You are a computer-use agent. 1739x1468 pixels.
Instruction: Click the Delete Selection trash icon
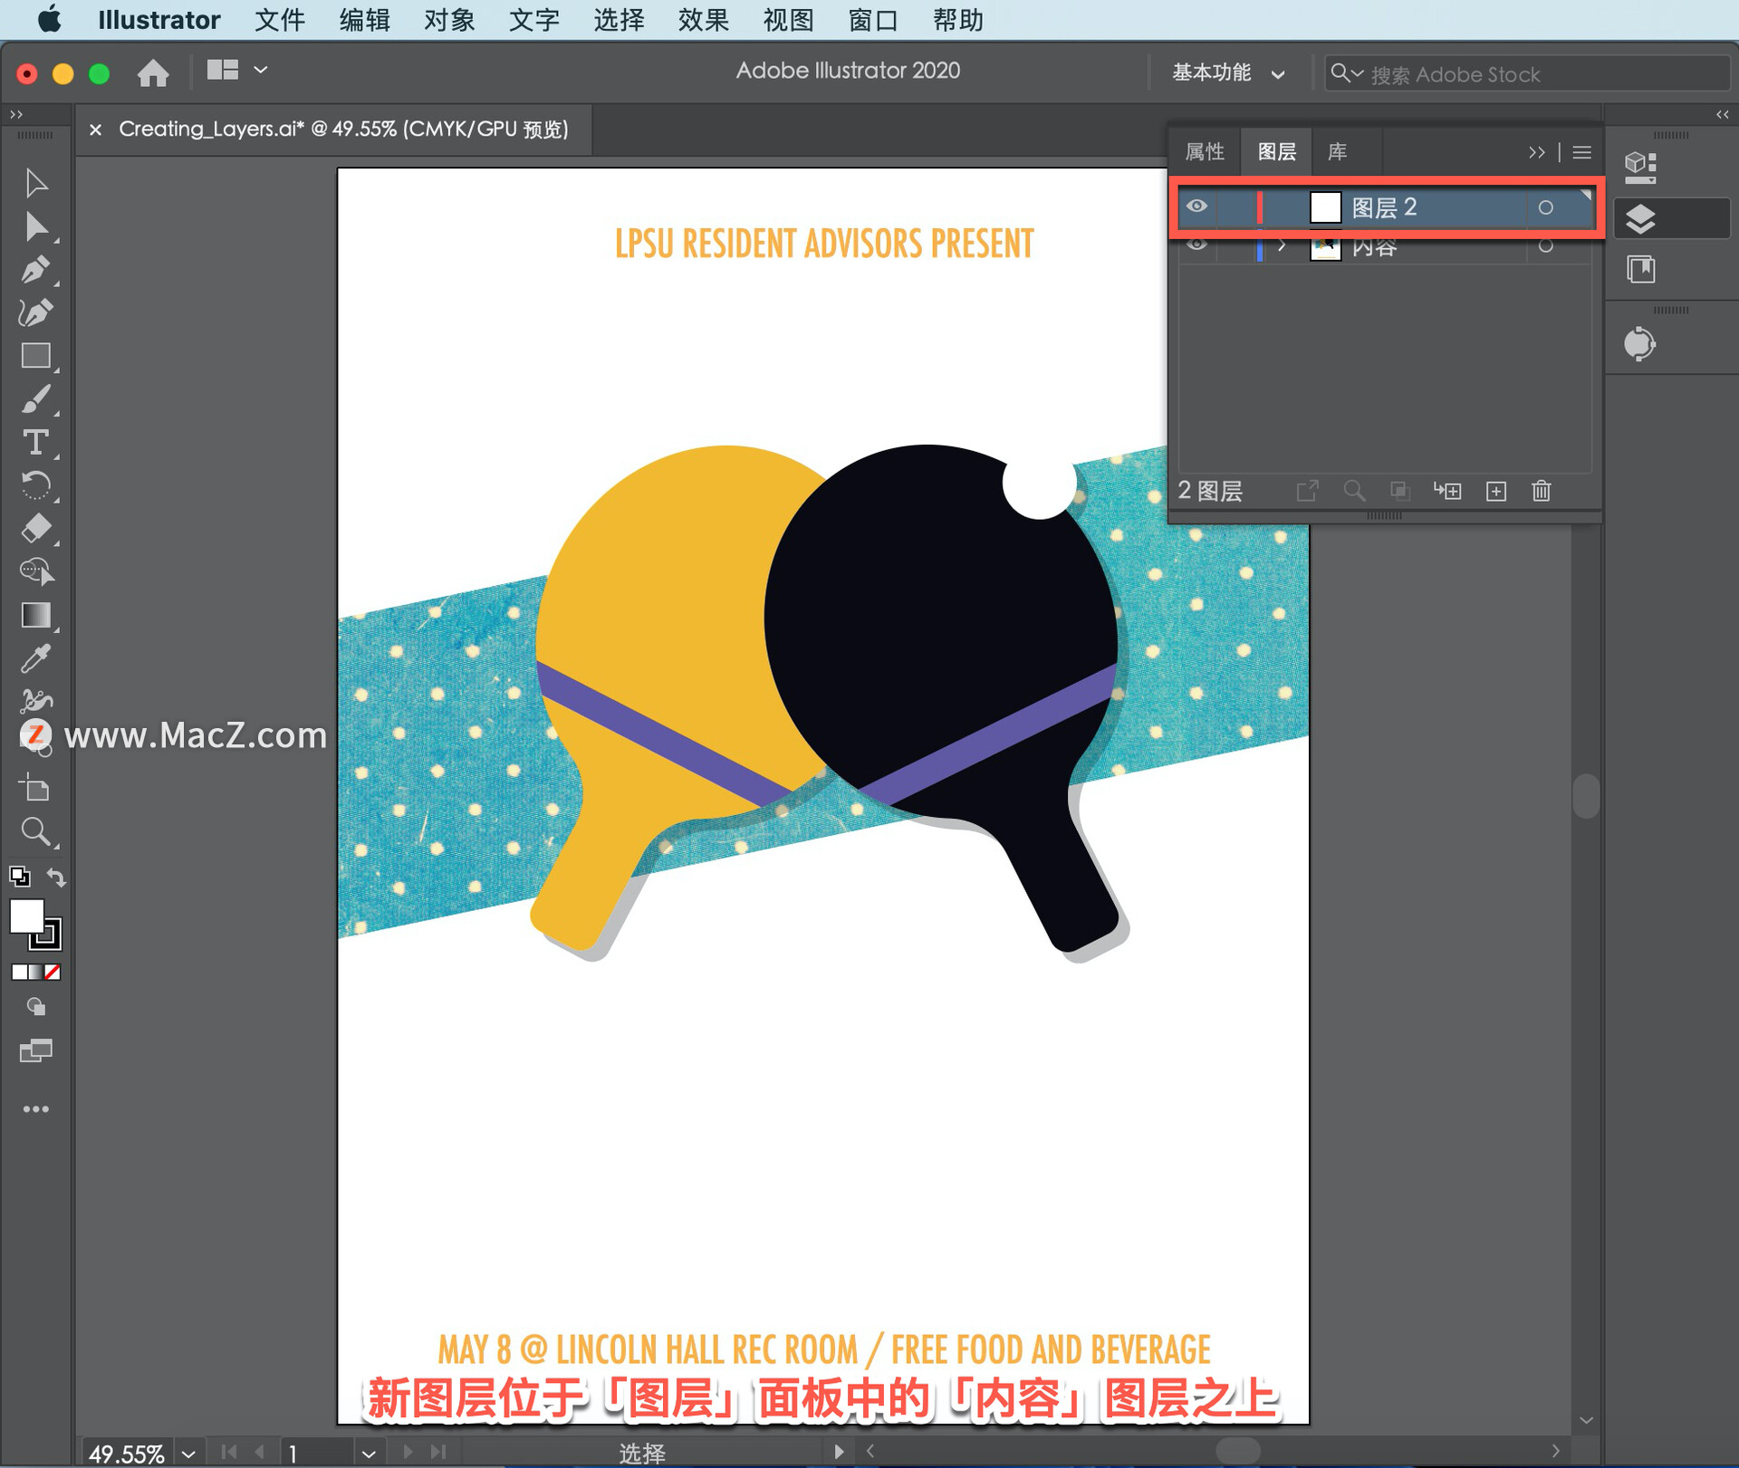1541,491
